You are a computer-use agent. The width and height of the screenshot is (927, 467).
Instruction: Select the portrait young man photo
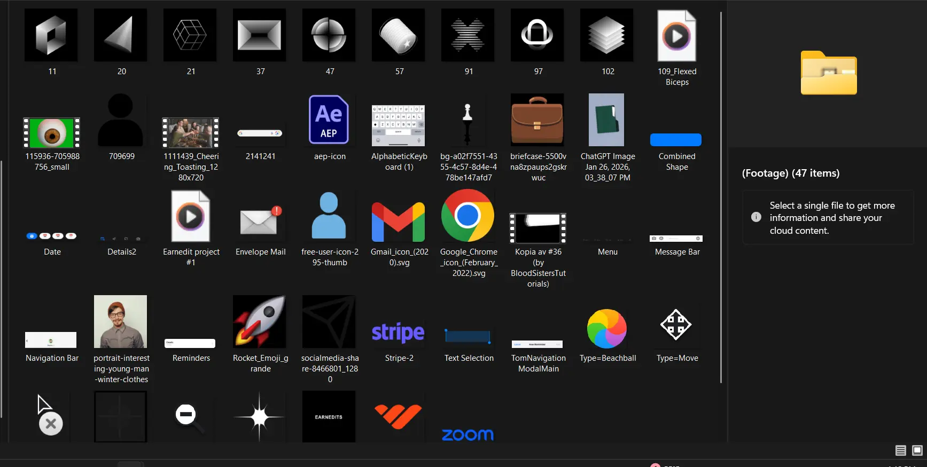121,322
